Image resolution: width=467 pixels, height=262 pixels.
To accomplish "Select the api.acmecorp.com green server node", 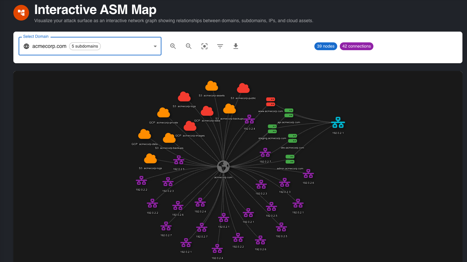I will [289, 113].
